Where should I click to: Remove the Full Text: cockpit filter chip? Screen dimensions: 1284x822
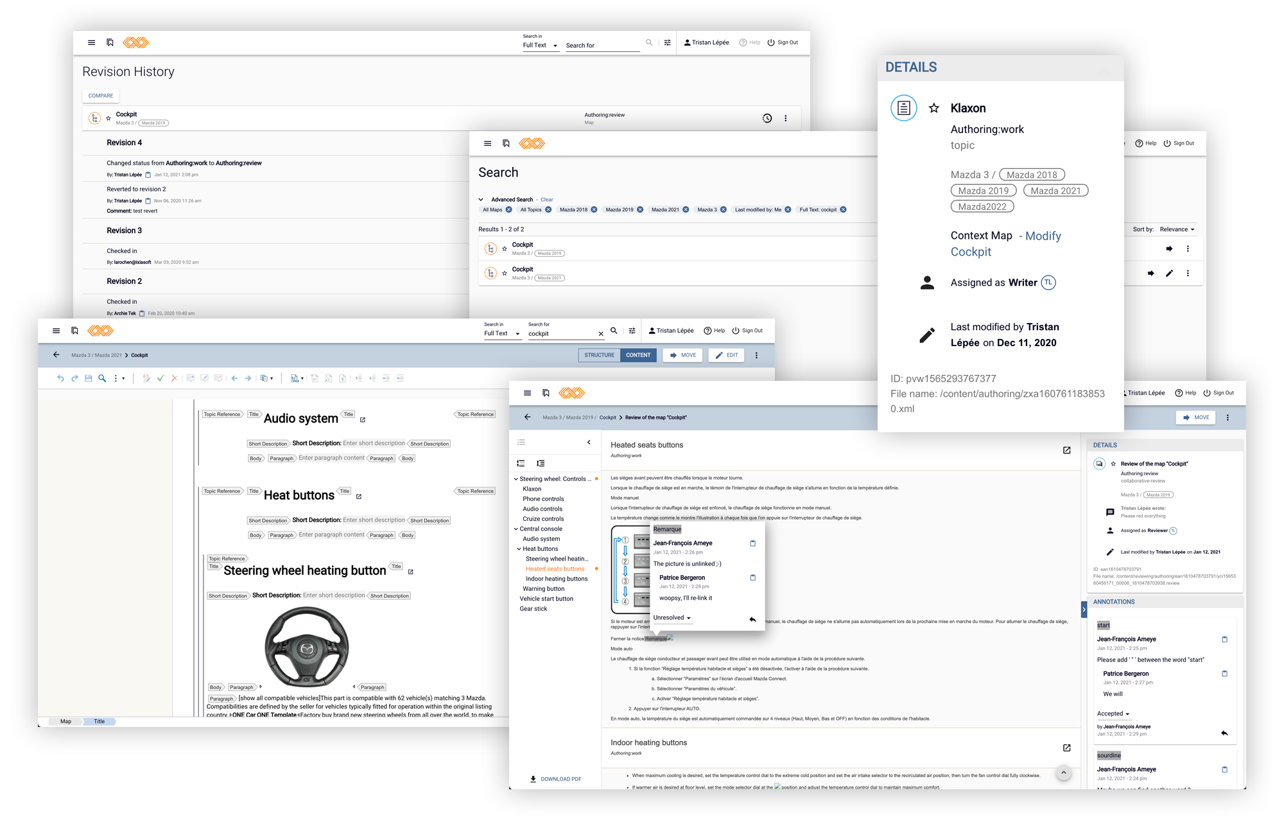point(843,209)
